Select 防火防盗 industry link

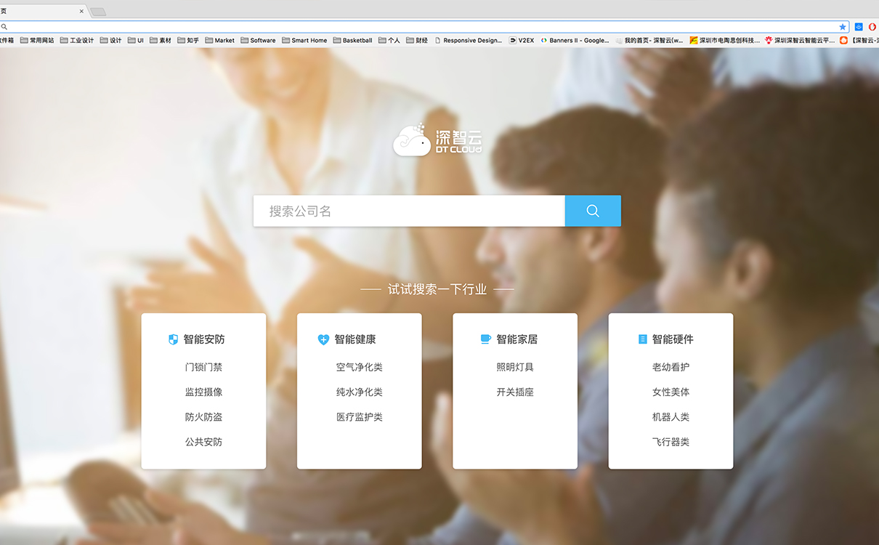click(204, 417)
